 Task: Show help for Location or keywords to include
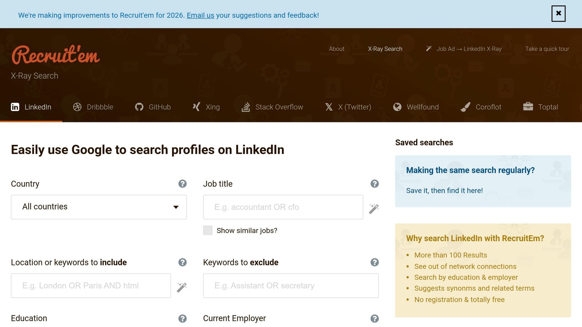point(182,262)
